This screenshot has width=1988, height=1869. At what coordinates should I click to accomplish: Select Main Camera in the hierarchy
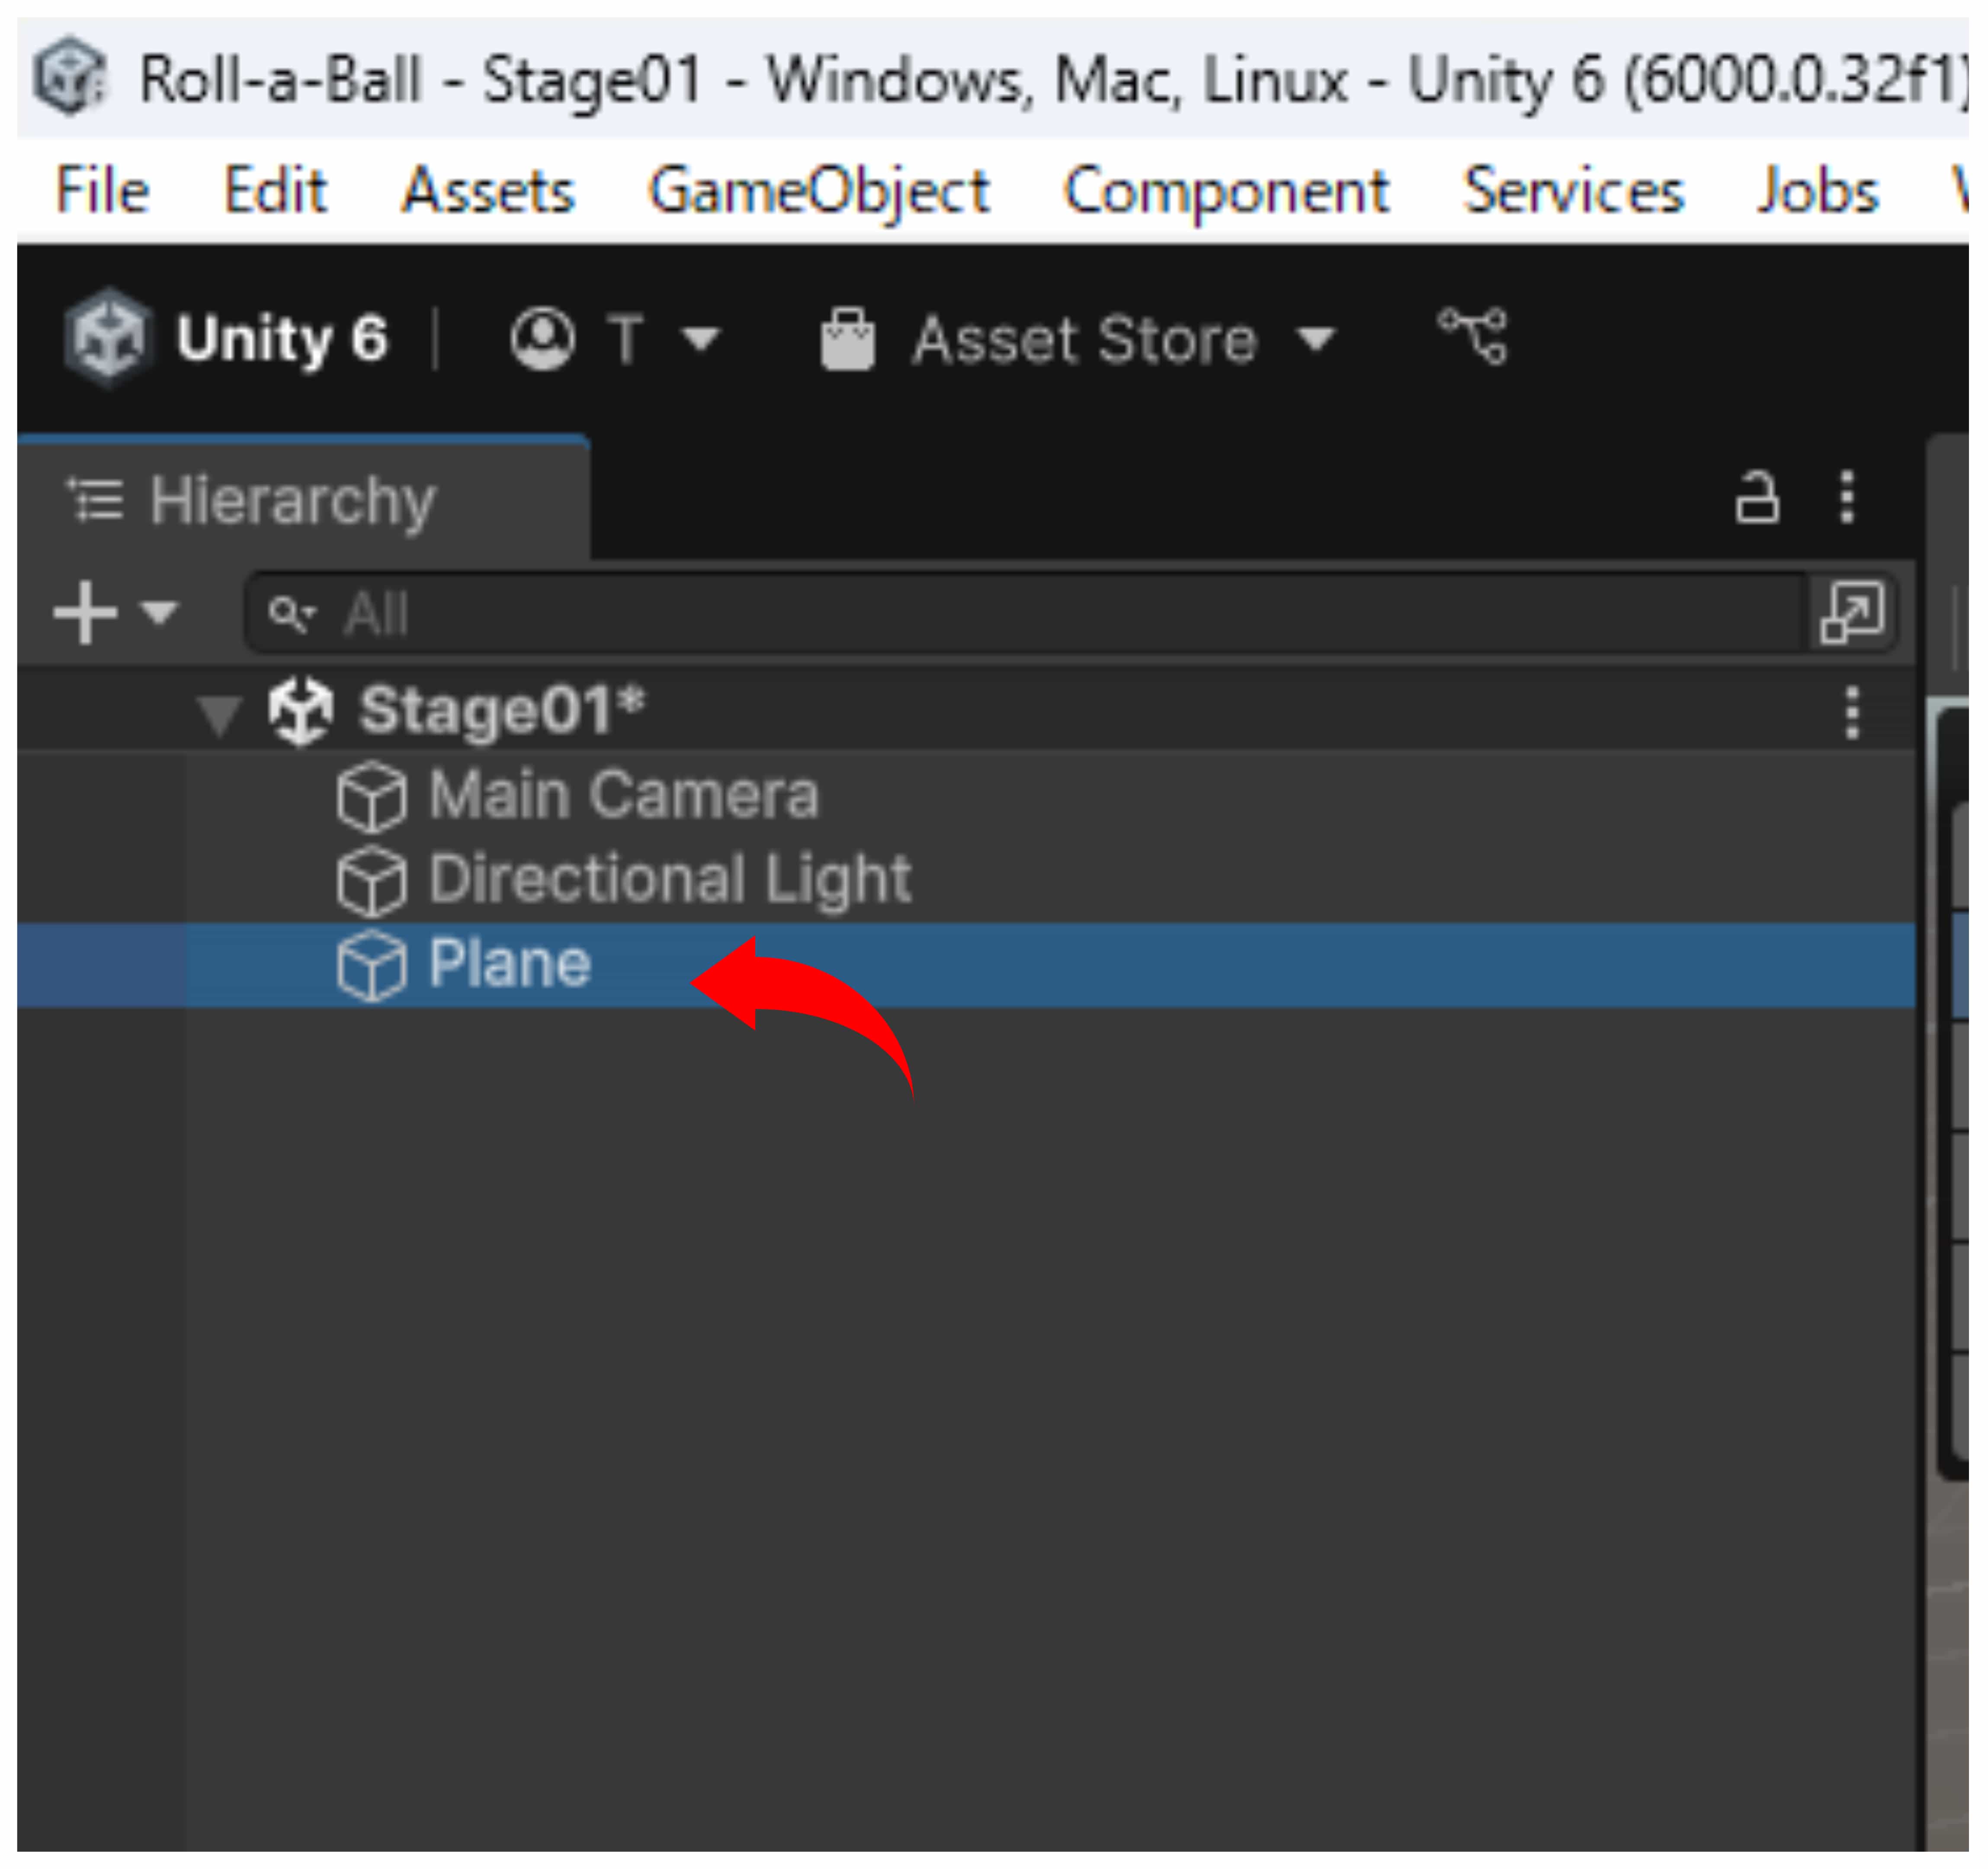(x=623, y=796)
